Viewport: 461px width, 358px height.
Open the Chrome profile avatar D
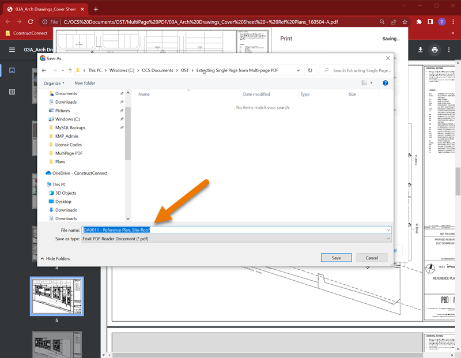[441, 22]
